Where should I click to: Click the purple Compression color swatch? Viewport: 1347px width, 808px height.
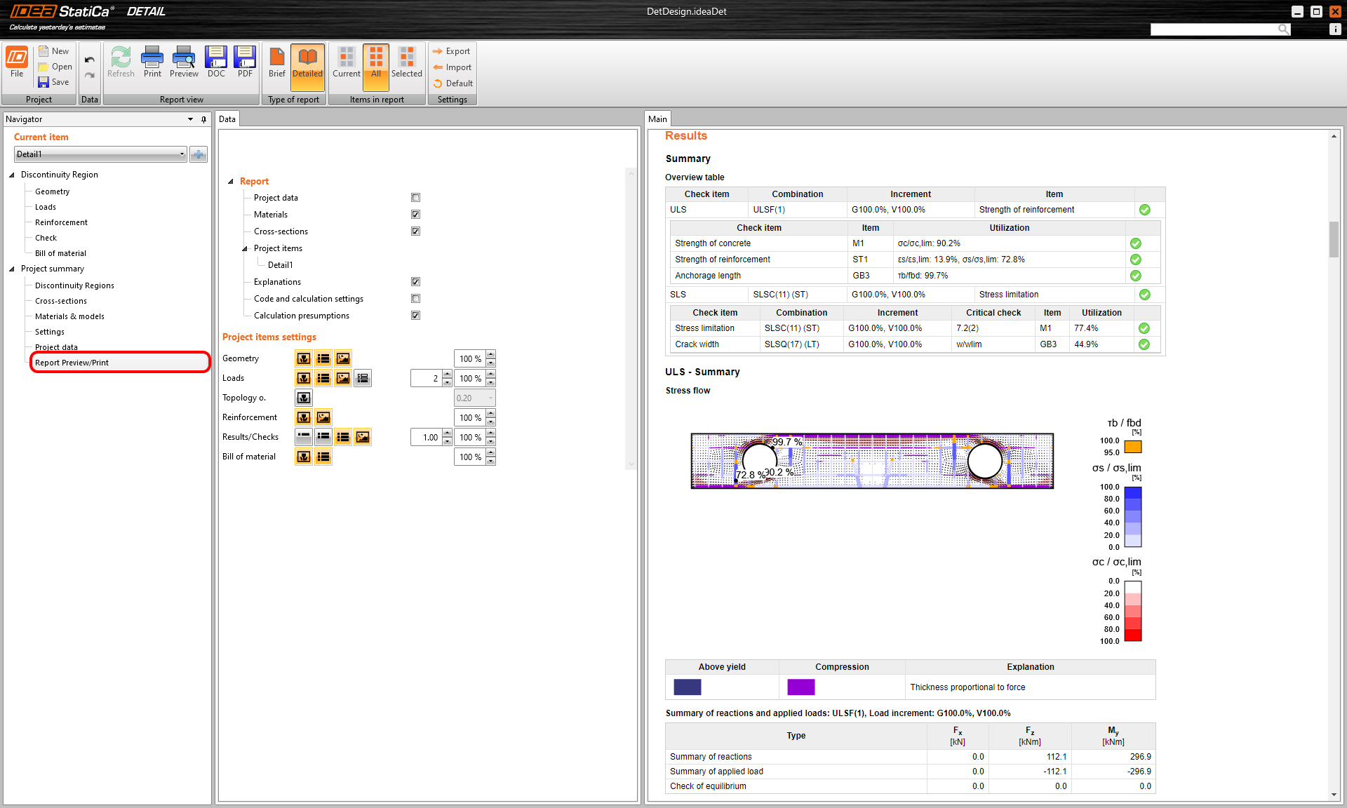800,687
